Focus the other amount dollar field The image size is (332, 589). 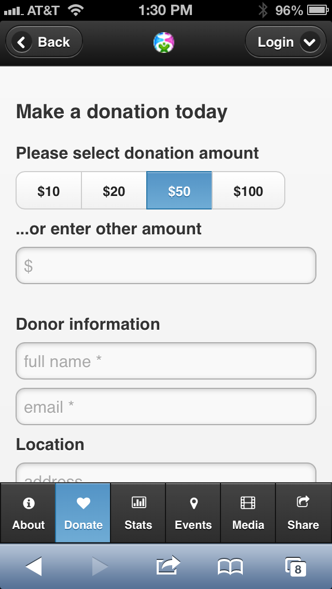click(x=166, y=265)
